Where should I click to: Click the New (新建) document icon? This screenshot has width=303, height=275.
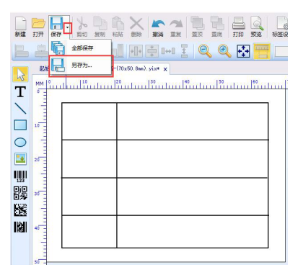point(20,27)
